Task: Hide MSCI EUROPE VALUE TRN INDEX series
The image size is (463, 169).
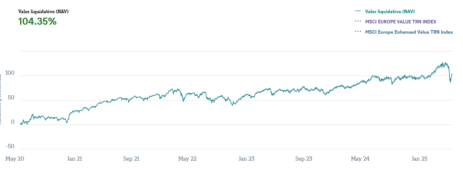Action: click(401, 22)
